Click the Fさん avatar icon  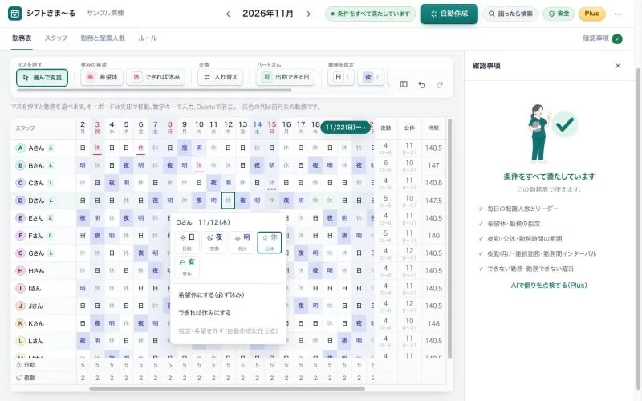pos(21,236)
